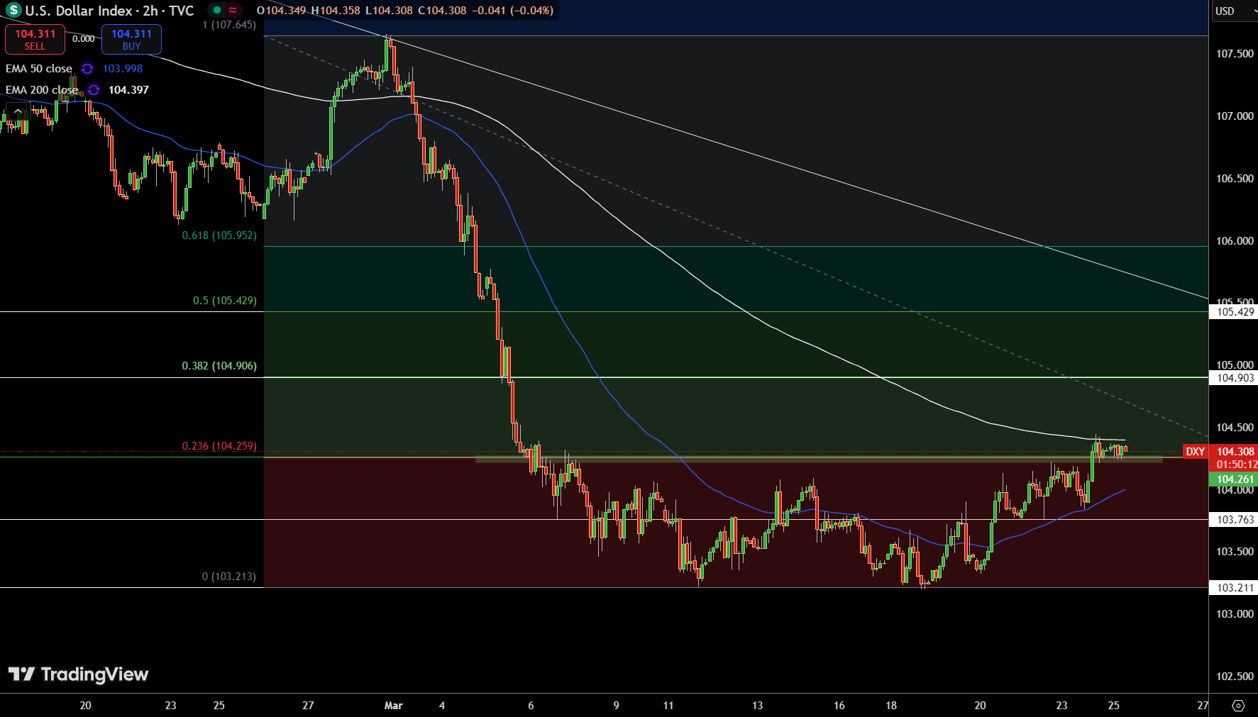Click the EMA 200 value 104.397
Screen dimensions: 1258x717
pos(128,90)
